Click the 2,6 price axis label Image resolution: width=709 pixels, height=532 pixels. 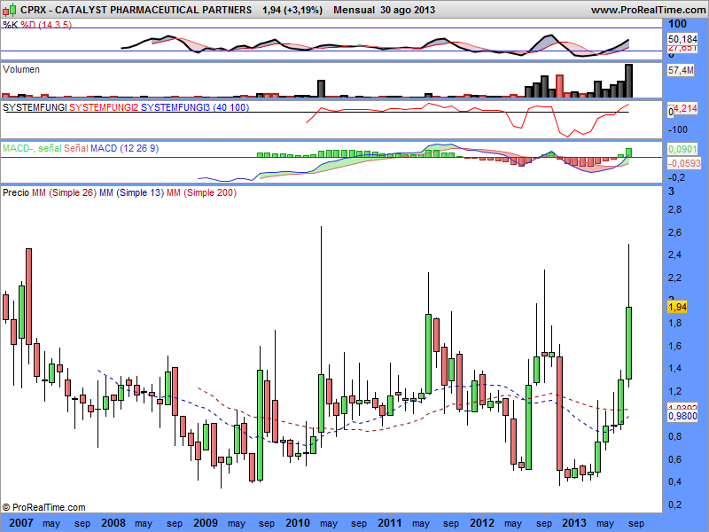674,232
